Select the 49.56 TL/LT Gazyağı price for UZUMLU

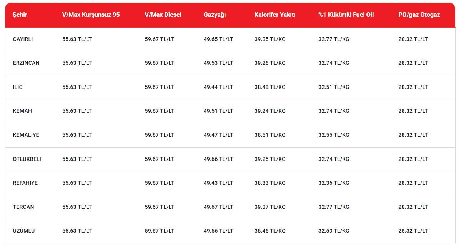(218, 231)
